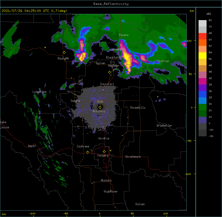Select the blue swatch between 36 and 33
This screenshot has width=222, height=217.
pyautogui.click(x=202, y=94)
